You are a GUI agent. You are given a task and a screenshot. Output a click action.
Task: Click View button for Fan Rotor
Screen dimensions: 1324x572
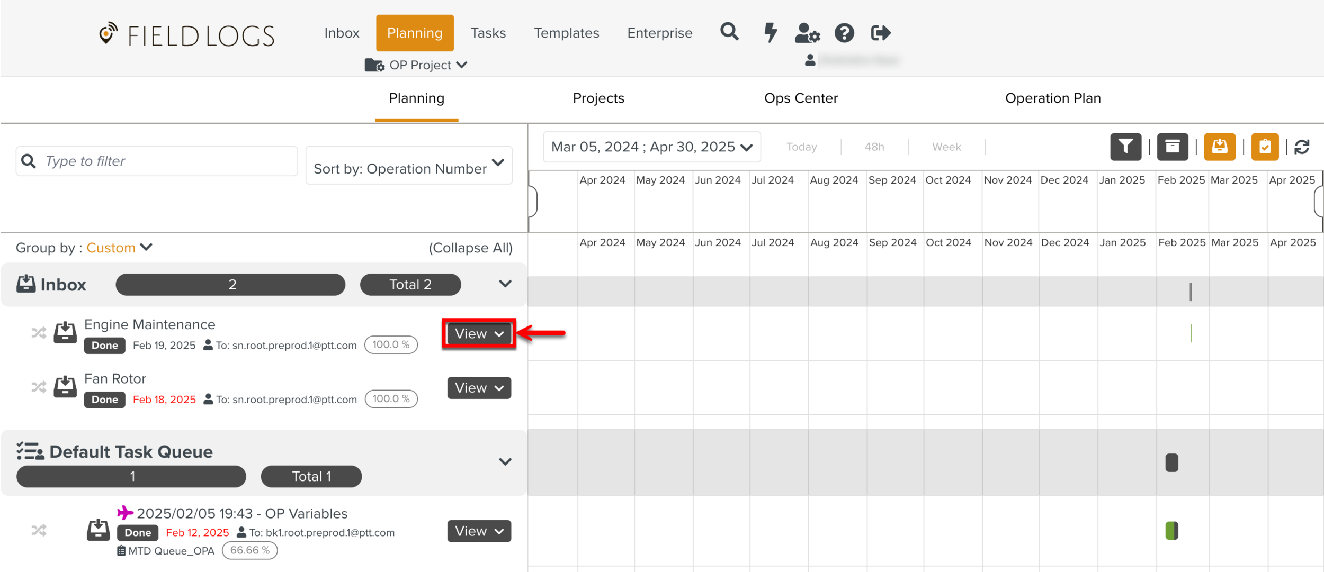[479, 388]
